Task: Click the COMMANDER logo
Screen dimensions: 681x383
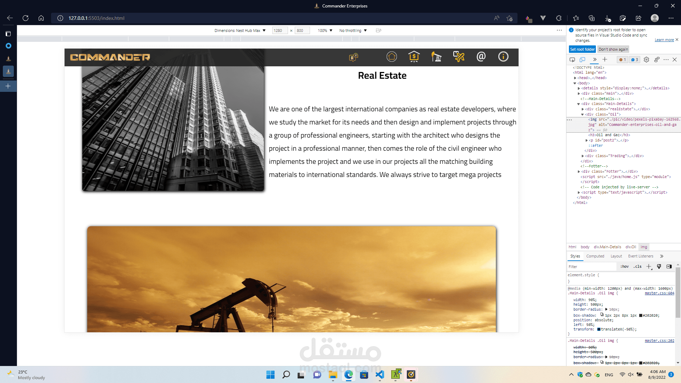Action: [x=110, y=57]
